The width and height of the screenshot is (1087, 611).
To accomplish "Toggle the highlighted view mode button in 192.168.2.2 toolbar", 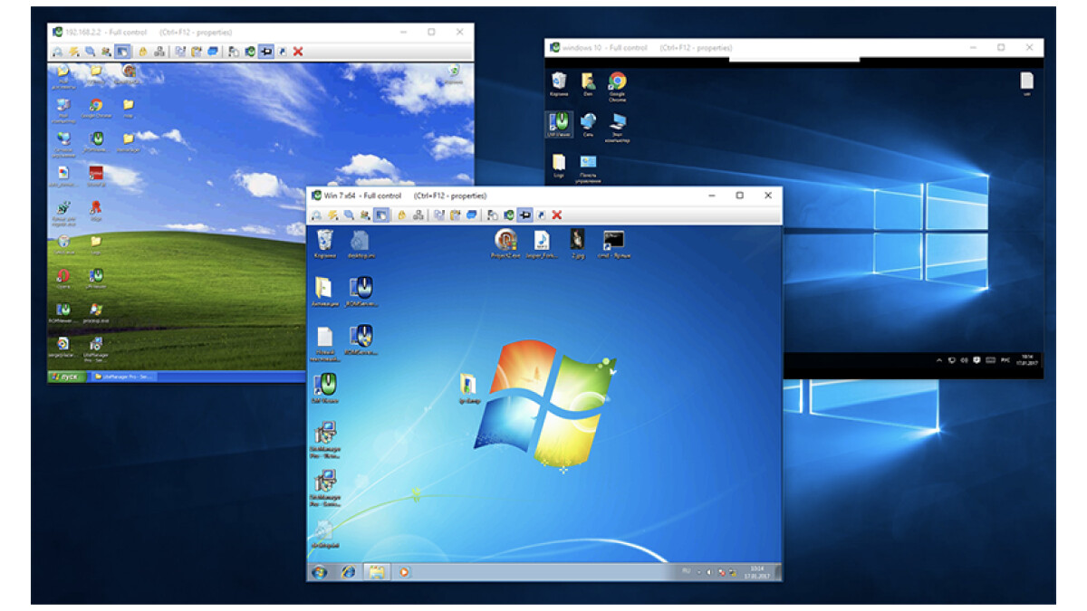I will pos(122,52).
